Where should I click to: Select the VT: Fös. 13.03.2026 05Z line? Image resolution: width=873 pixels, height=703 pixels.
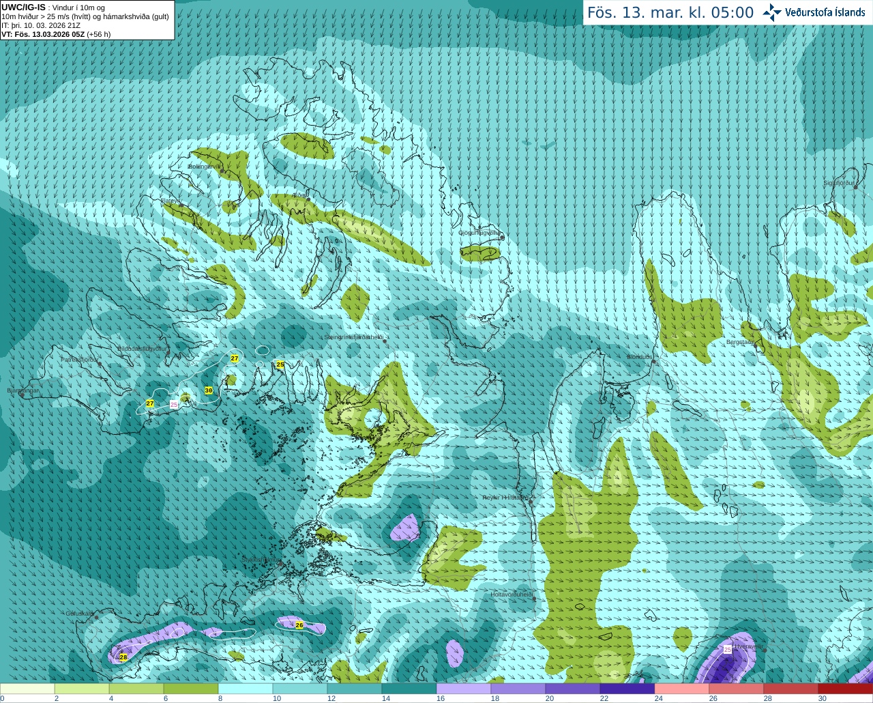click(56, 33)
